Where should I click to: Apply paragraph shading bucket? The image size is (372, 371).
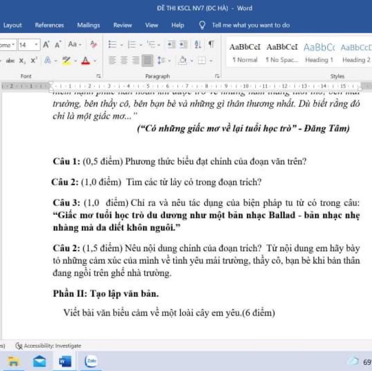(x=183, y=61)
